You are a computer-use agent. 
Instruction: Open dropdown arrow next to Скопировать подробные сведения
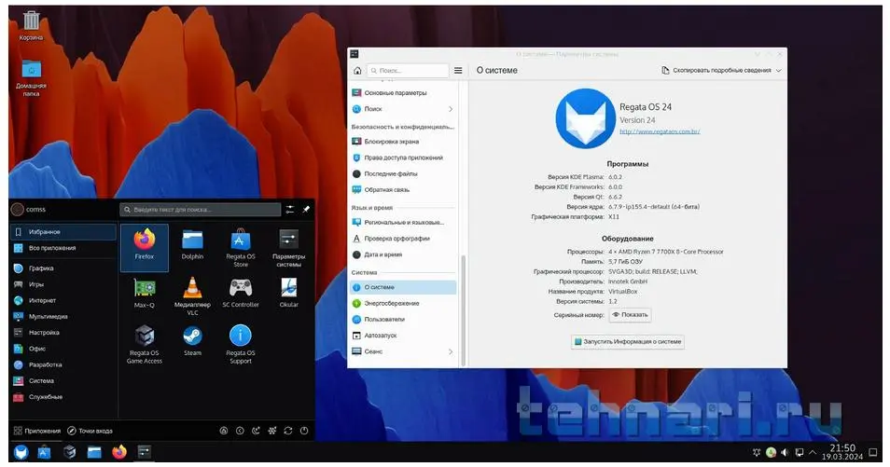tap(779, 70)
